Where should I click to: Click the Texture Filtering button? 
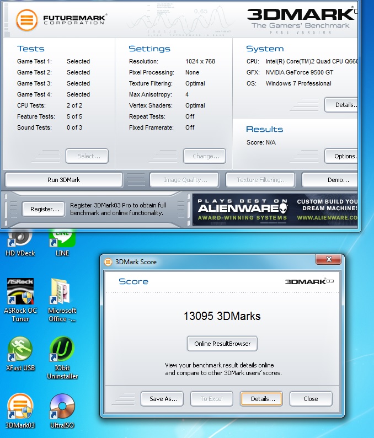(260, 180)
